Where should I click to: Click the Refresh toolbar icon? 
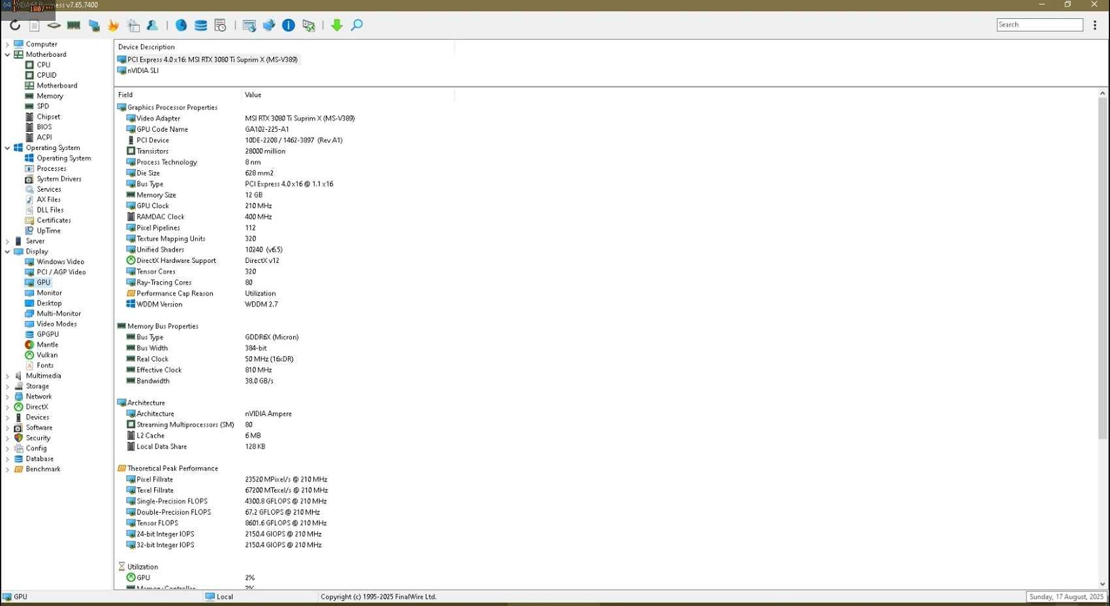click(15, 25)
